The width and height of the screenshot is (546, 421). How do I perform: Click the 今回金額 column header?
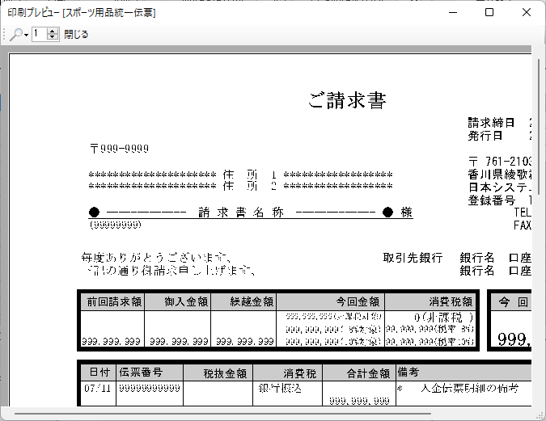pyautogui.click(x=331, y=301)
